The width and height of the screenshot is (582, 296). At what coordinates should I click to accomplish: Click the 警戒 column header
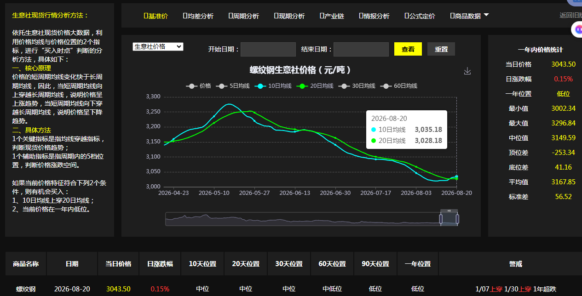515,264
